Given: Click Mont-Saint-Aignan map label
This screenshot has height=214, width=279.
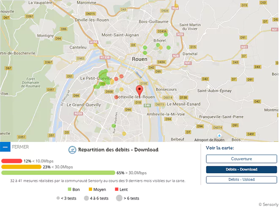Looking at the screenshot, I should point(120,35).
